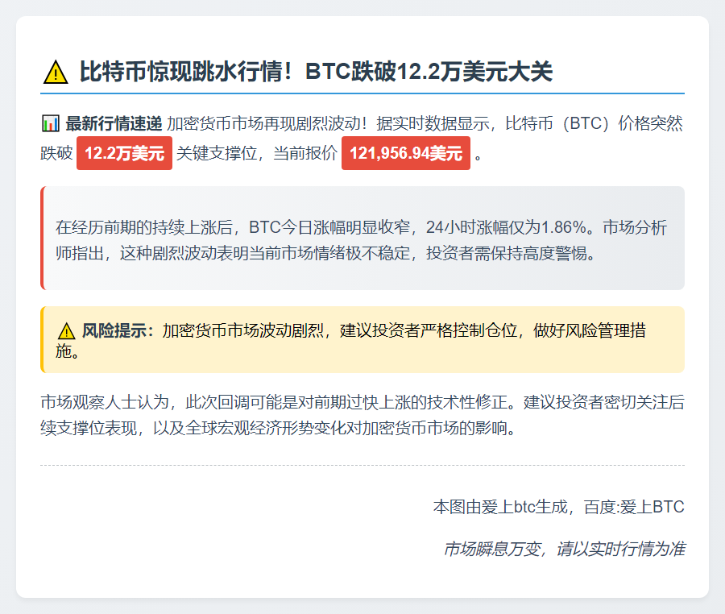This screenshot has height=614, width=725.
Task: Click the warning triangle icon in the headline
Action: coord(55,71)
